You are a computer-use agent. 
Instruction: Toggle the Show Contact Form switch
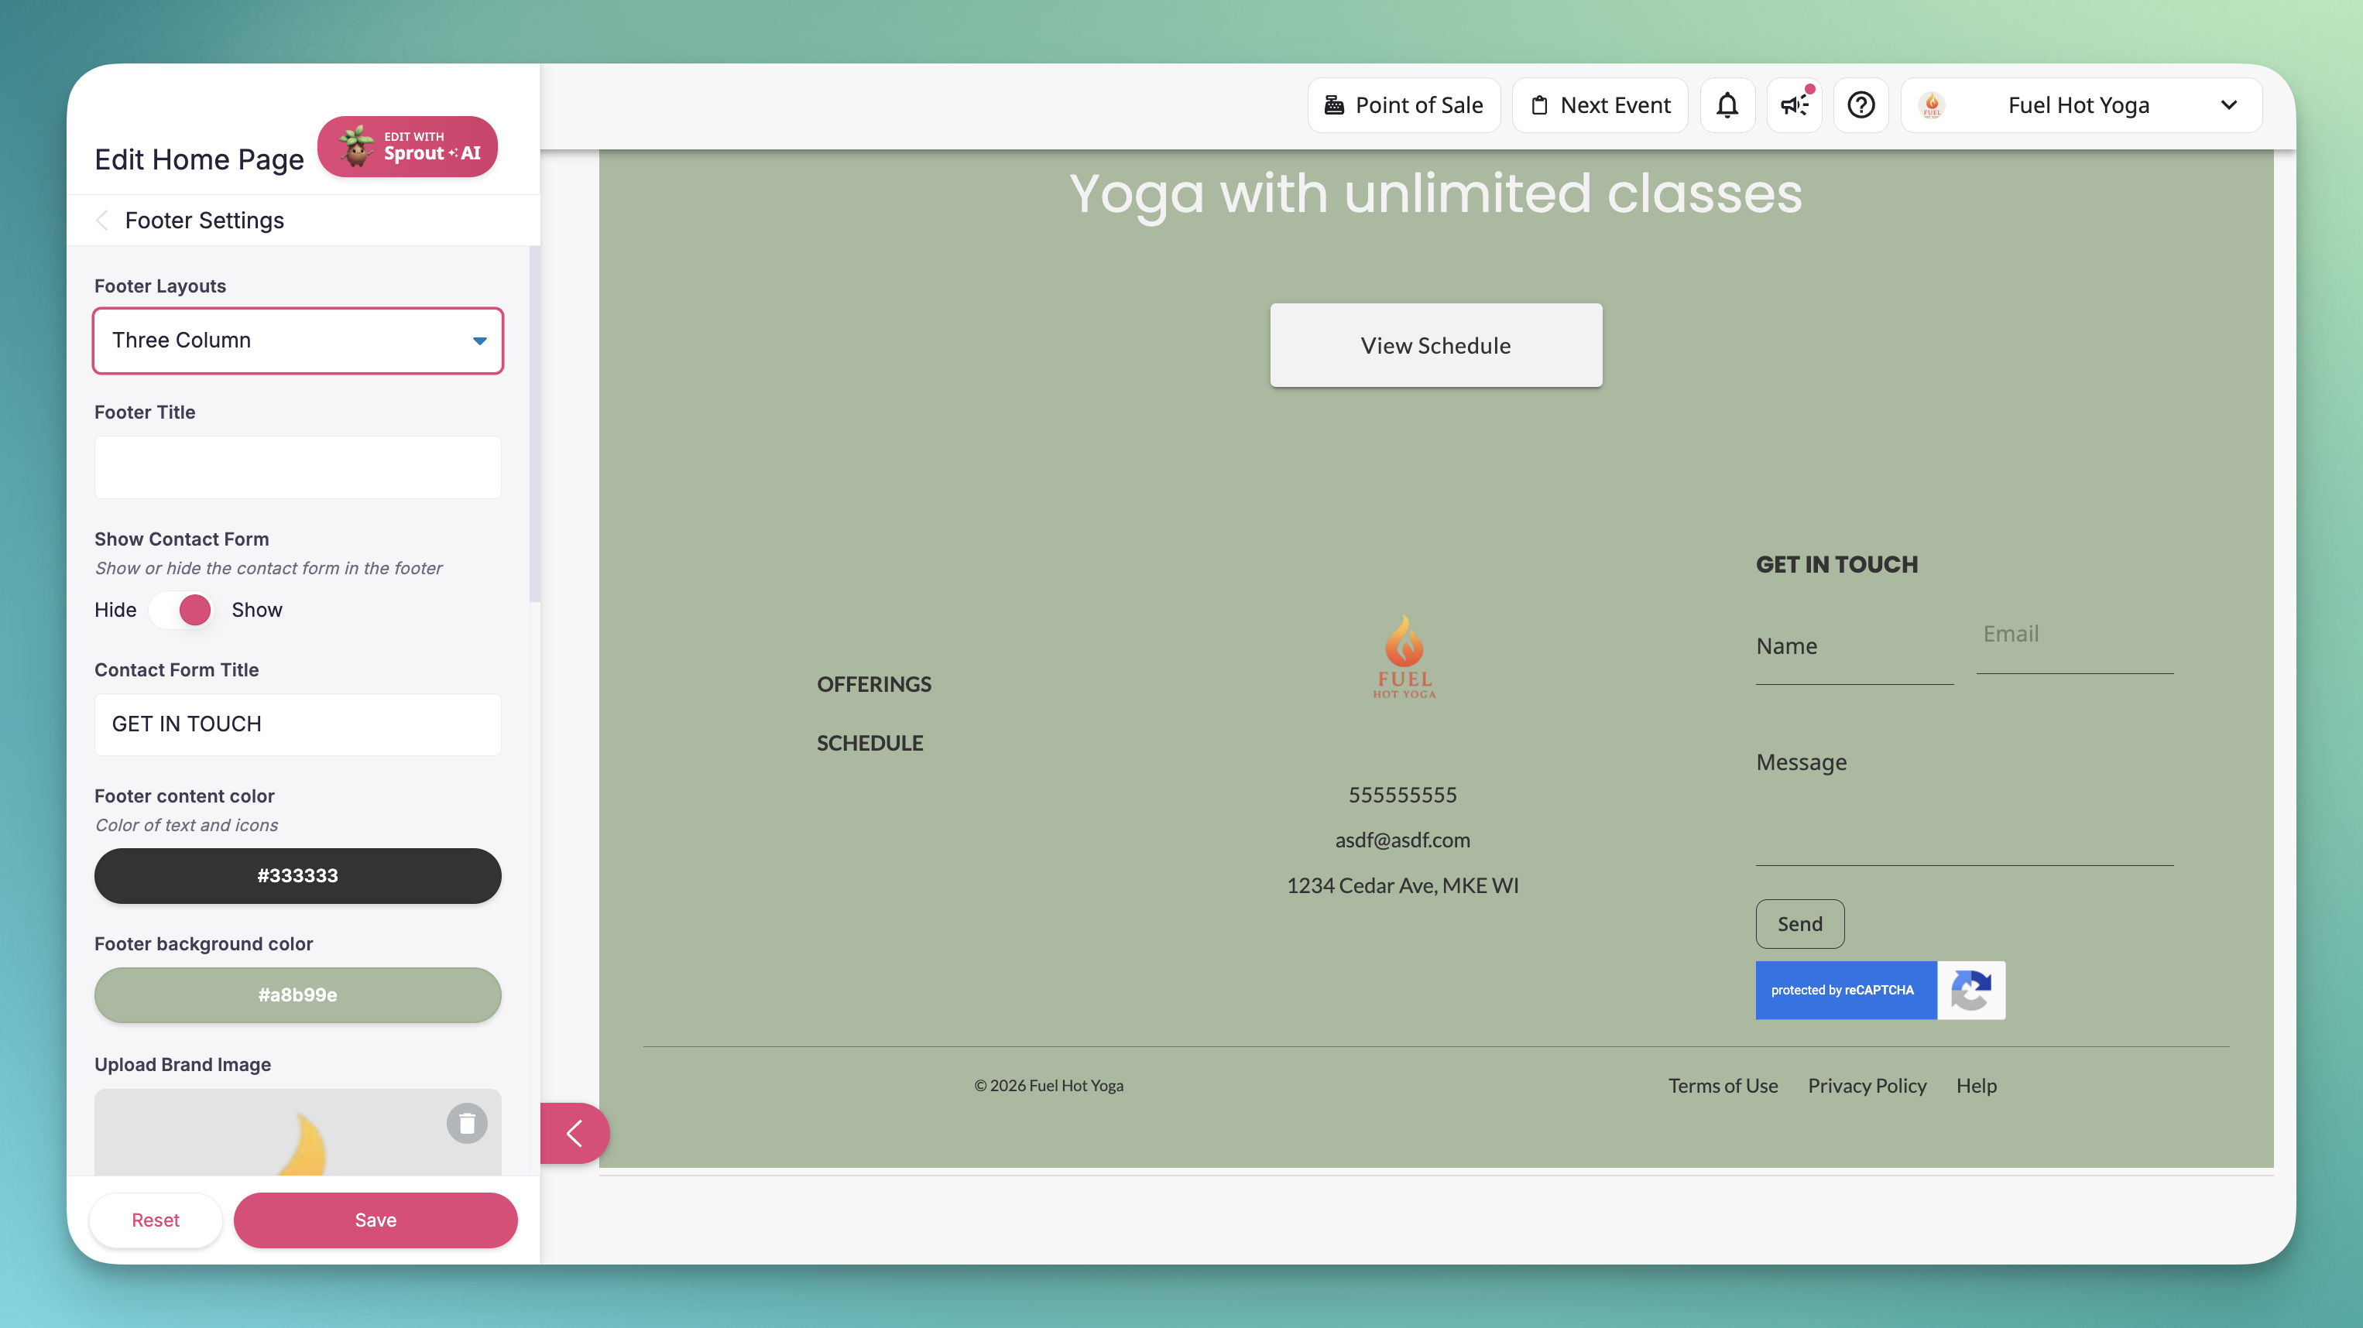pyautogui.click(x=183, y=610)
